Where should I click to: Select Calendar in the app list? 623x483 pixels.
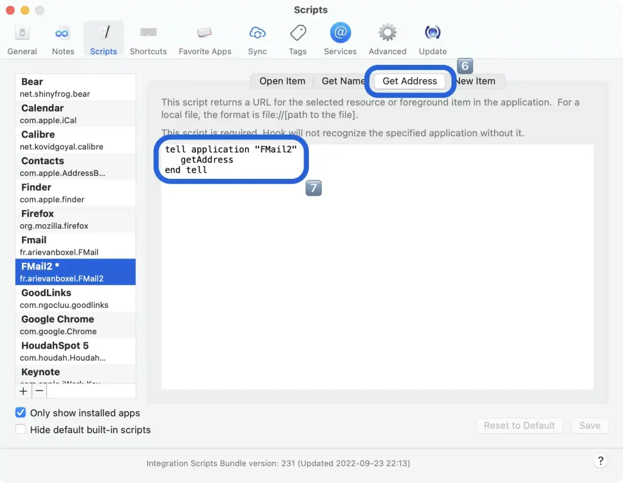pos(75,114)
